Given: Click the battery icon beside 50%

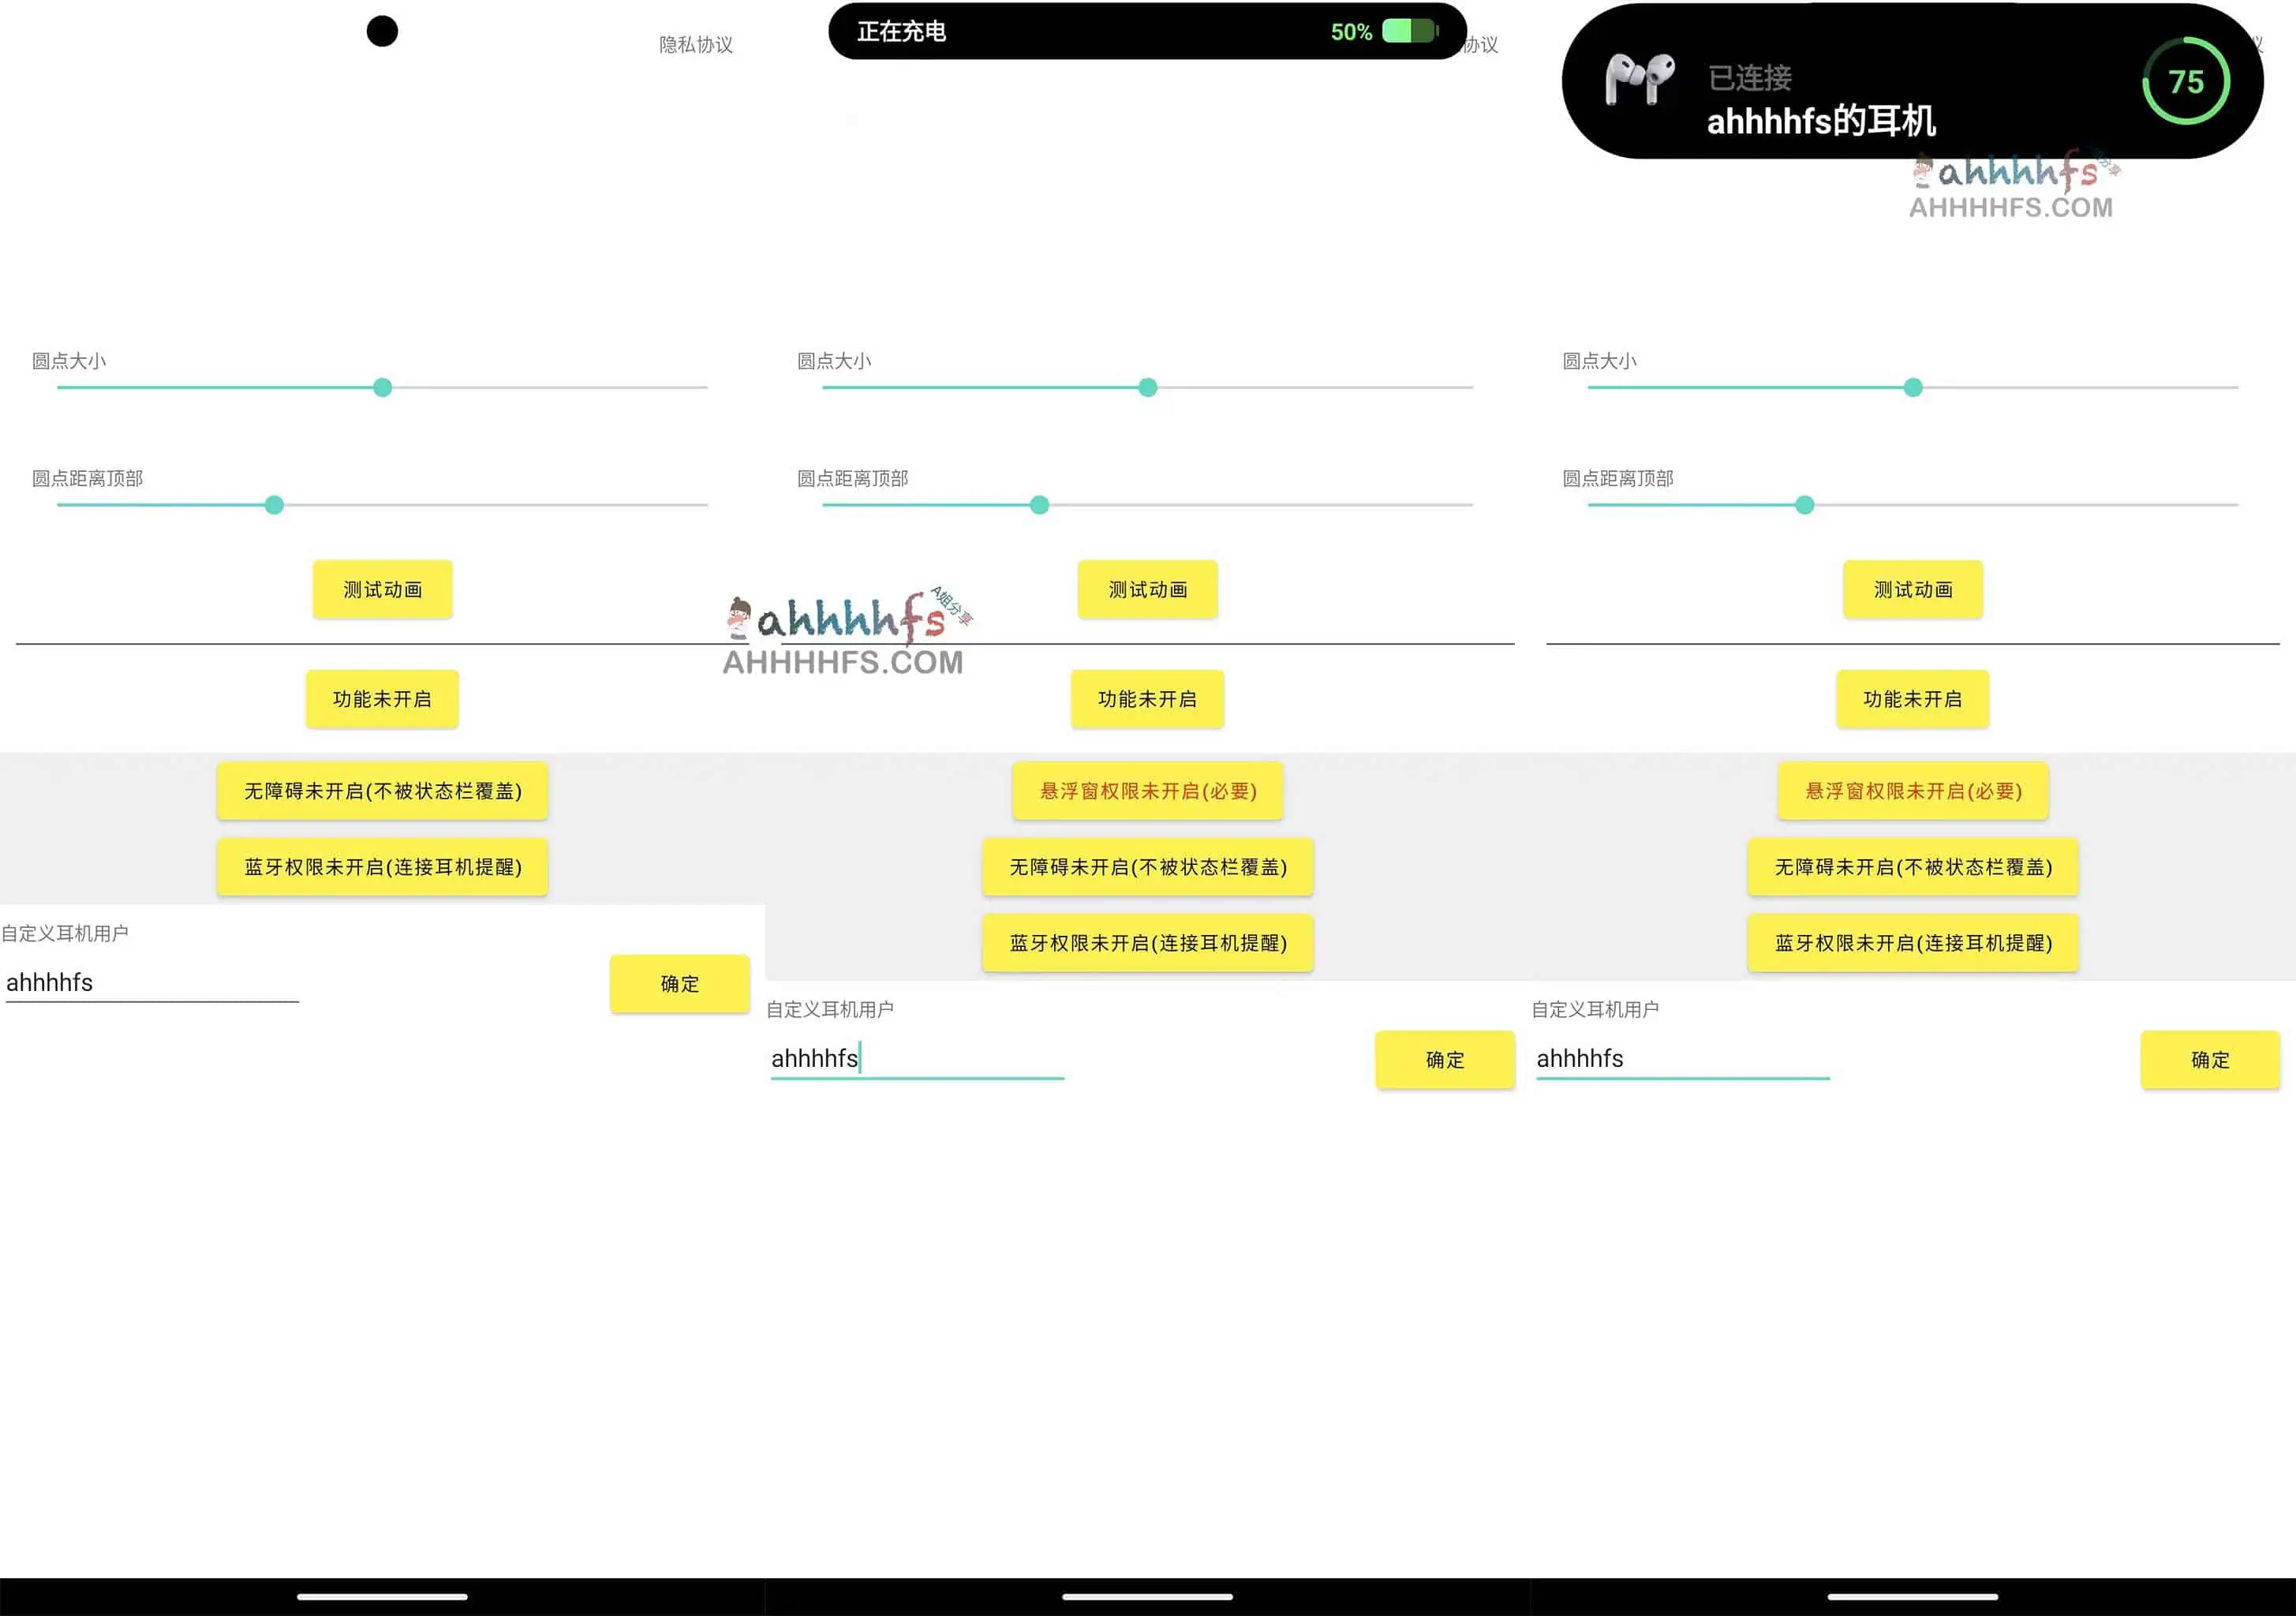Looking at the screenshot, I should coord(1409,31).
